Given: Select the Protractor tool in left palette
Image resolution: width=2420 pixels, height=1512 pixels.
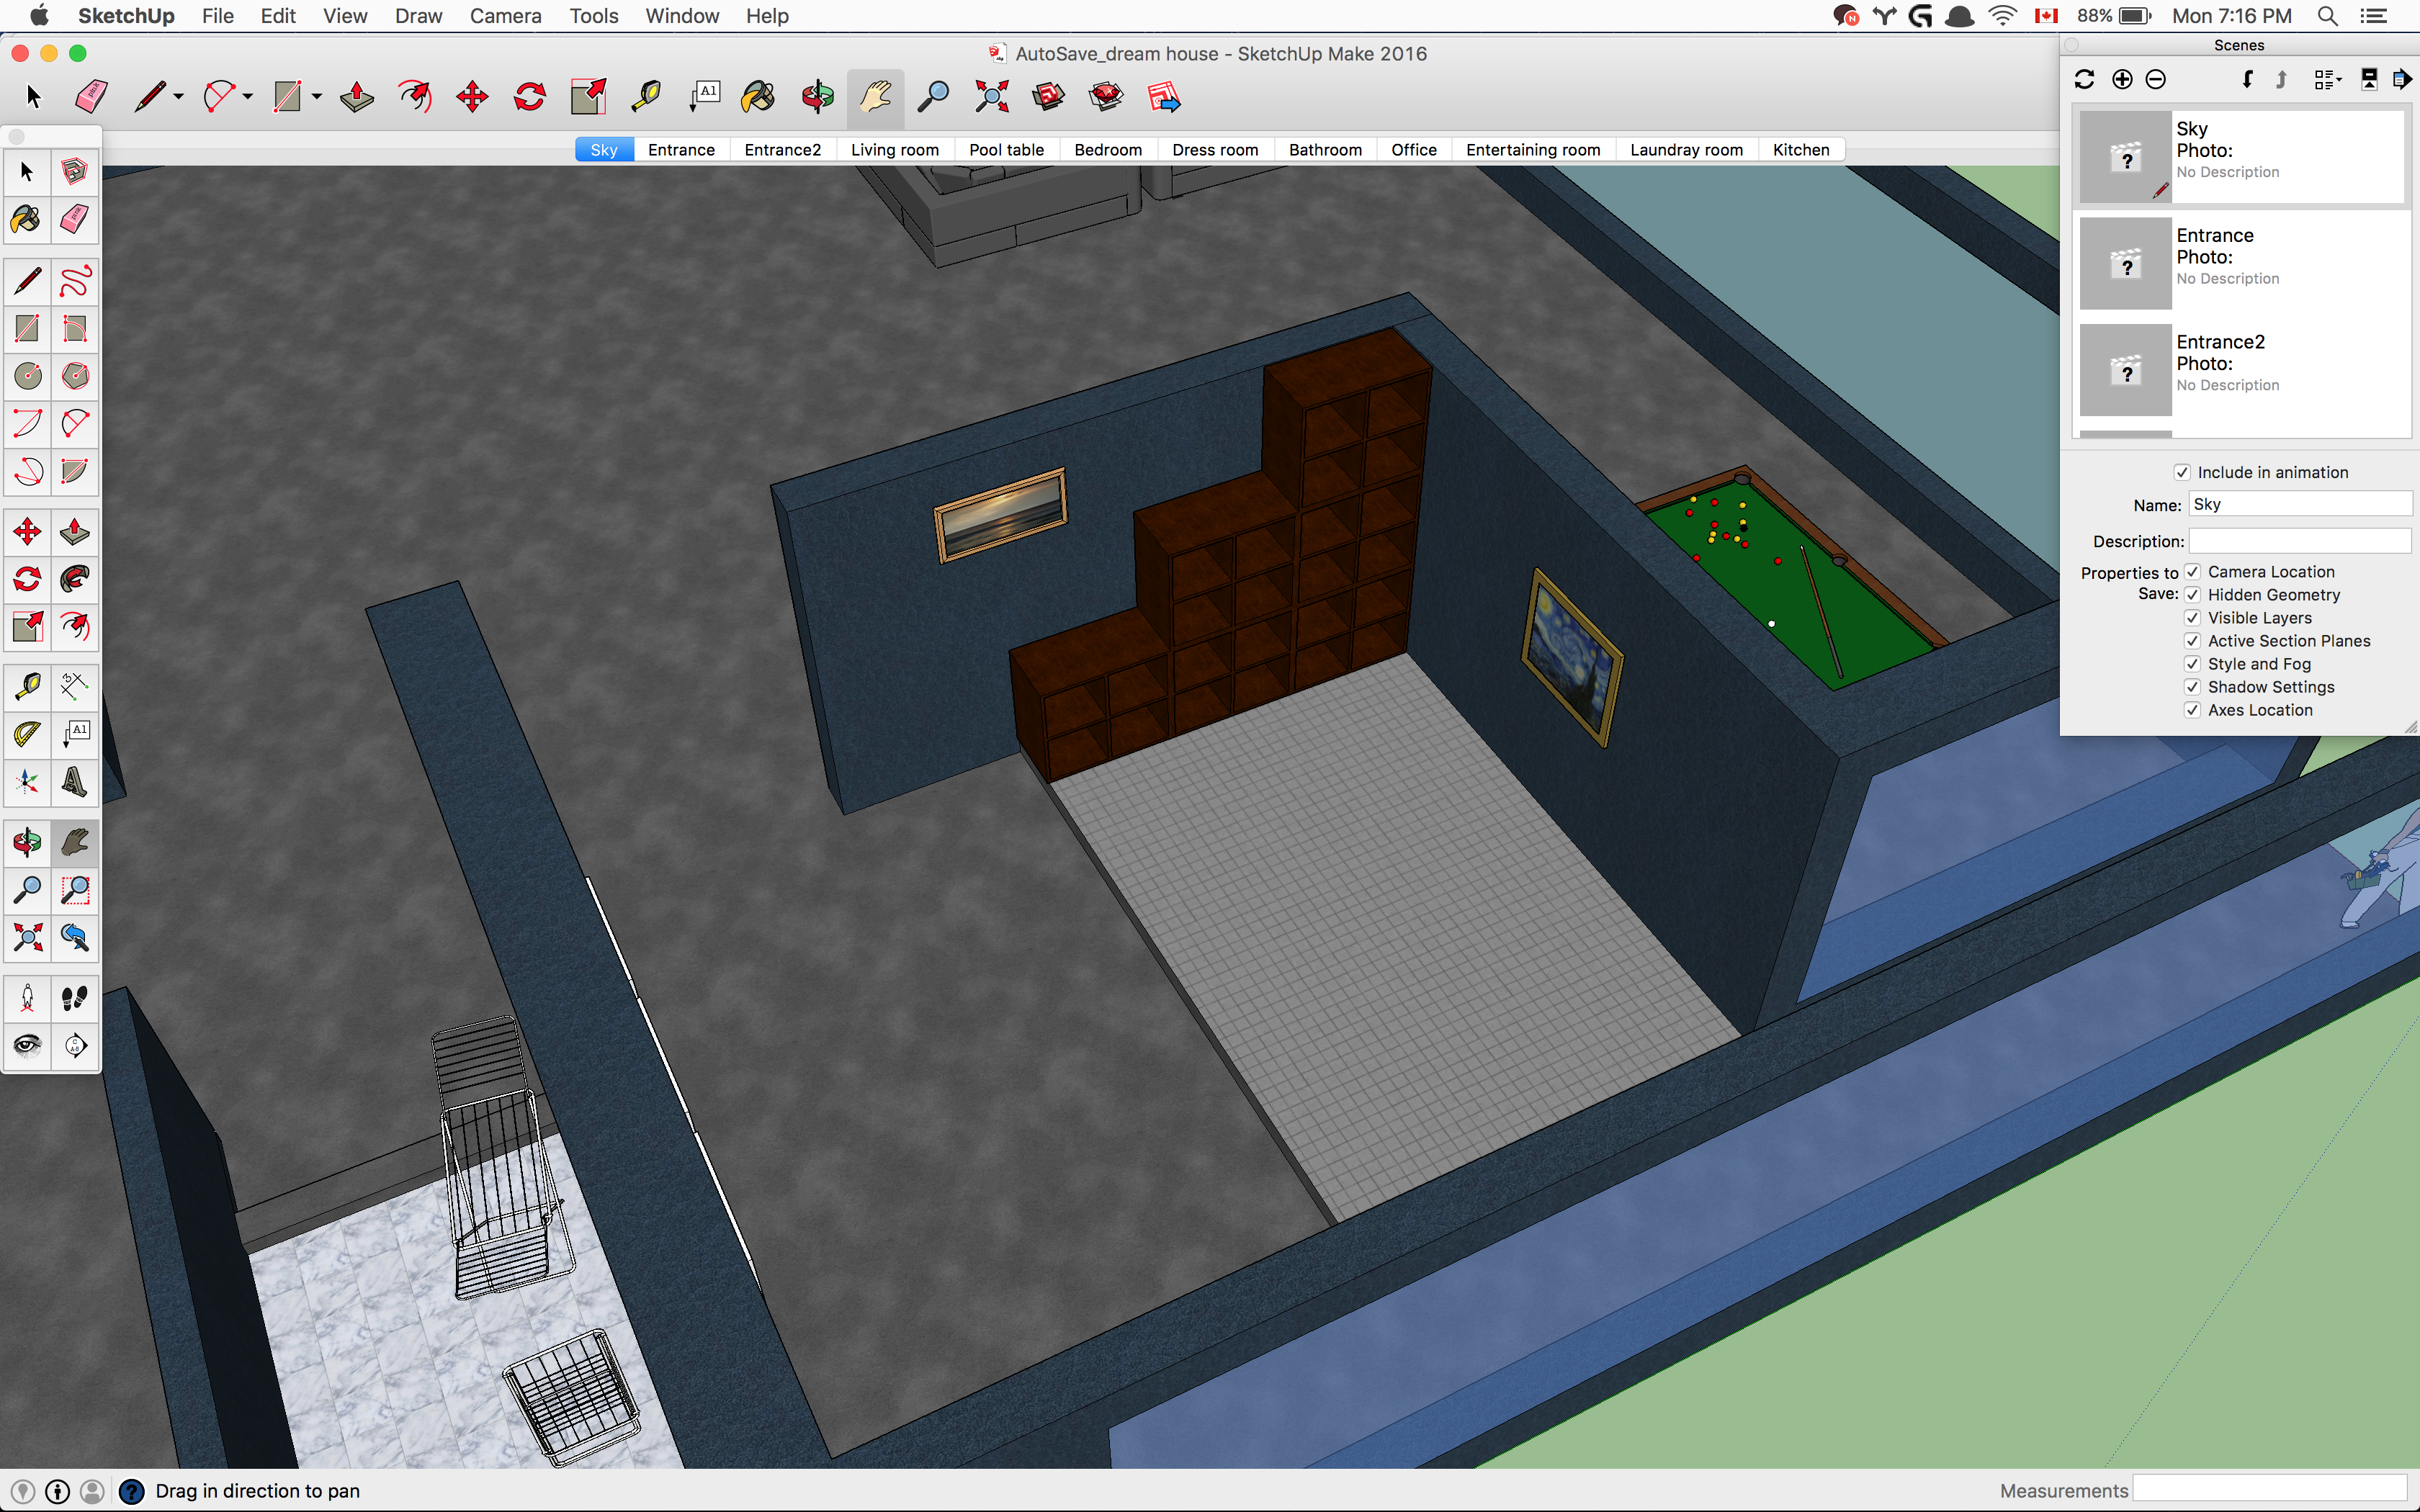Looking at the screenshot, I should [x=28, y=735].
